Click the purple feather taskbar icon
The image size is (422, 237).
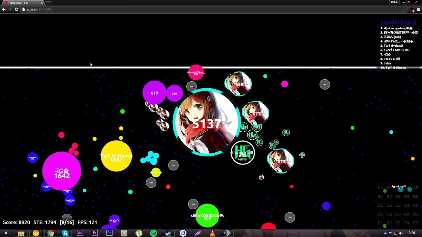click(198, 233)
